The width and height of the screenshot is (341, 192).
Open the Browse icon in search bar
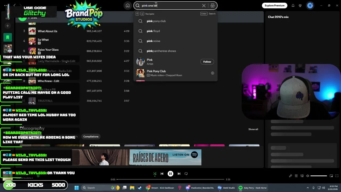213,5
